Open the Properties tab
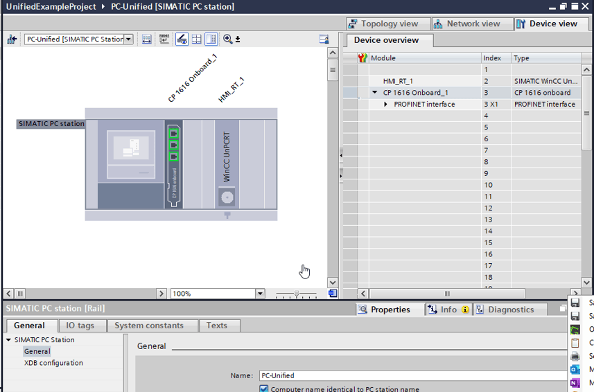The image size is (594, 392). 390,310
